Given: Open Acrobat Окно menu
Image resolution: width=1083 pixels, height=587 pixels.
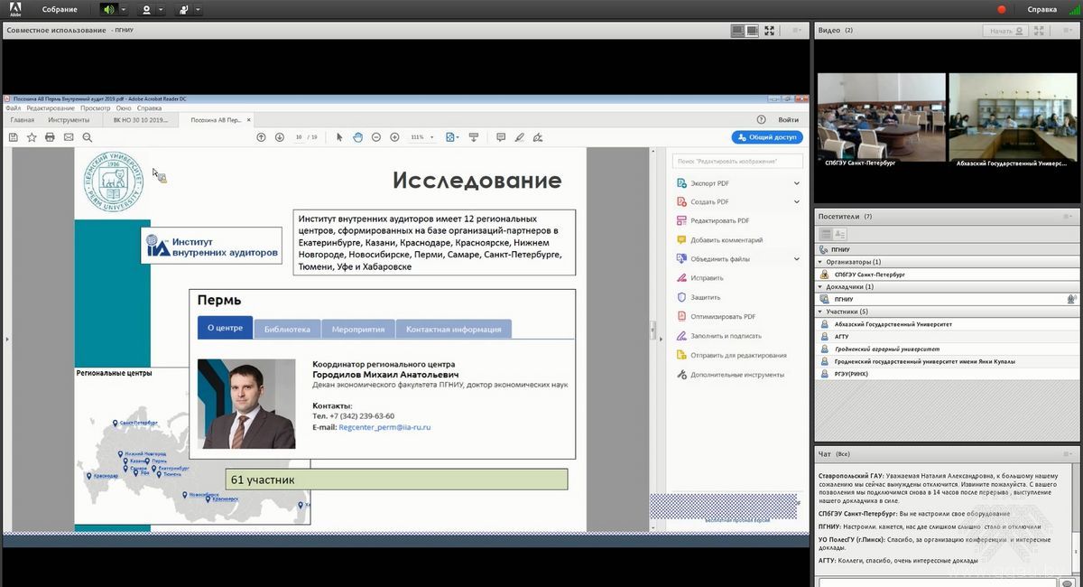Looking at the screenshot, I should pyautogui.click(x=124, y=107).
